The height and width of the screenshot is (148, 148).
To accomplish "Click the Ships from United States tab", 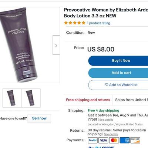I will (130, 100).
